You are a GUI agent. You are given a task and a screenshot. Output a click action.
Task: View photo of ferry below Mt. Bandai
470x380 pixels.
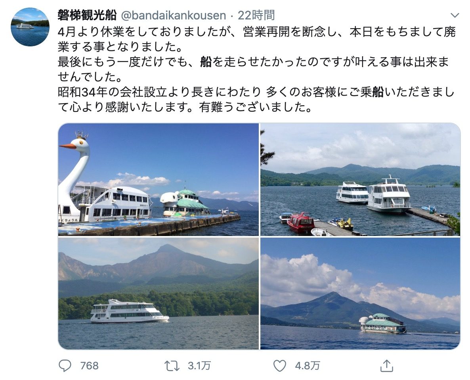(158, 294)
